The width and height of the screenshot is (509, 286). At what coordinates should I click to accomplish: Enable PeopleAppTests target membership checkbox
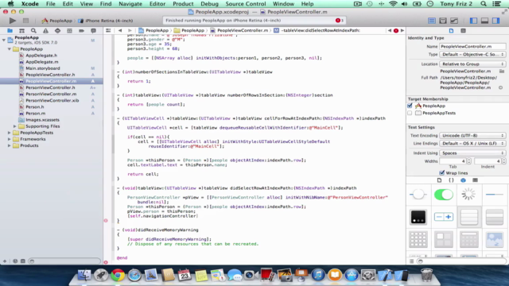pos(410,113)
